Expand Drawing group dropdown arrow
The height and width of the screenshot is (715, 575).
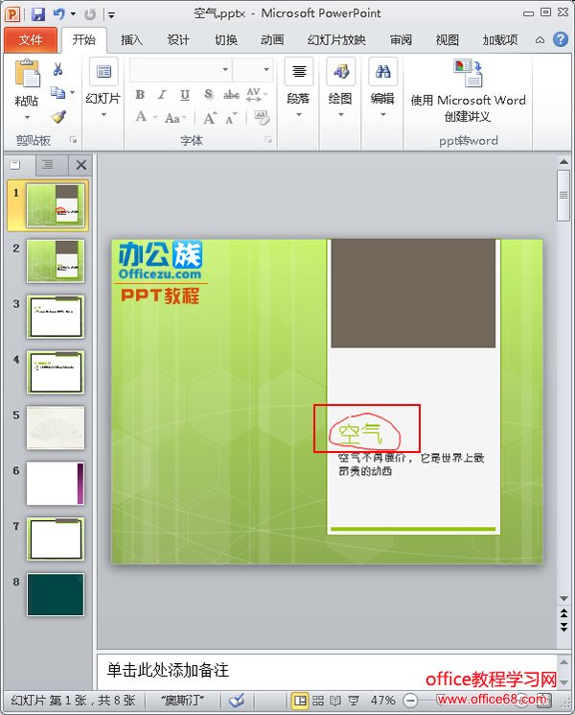click(341, 114)
